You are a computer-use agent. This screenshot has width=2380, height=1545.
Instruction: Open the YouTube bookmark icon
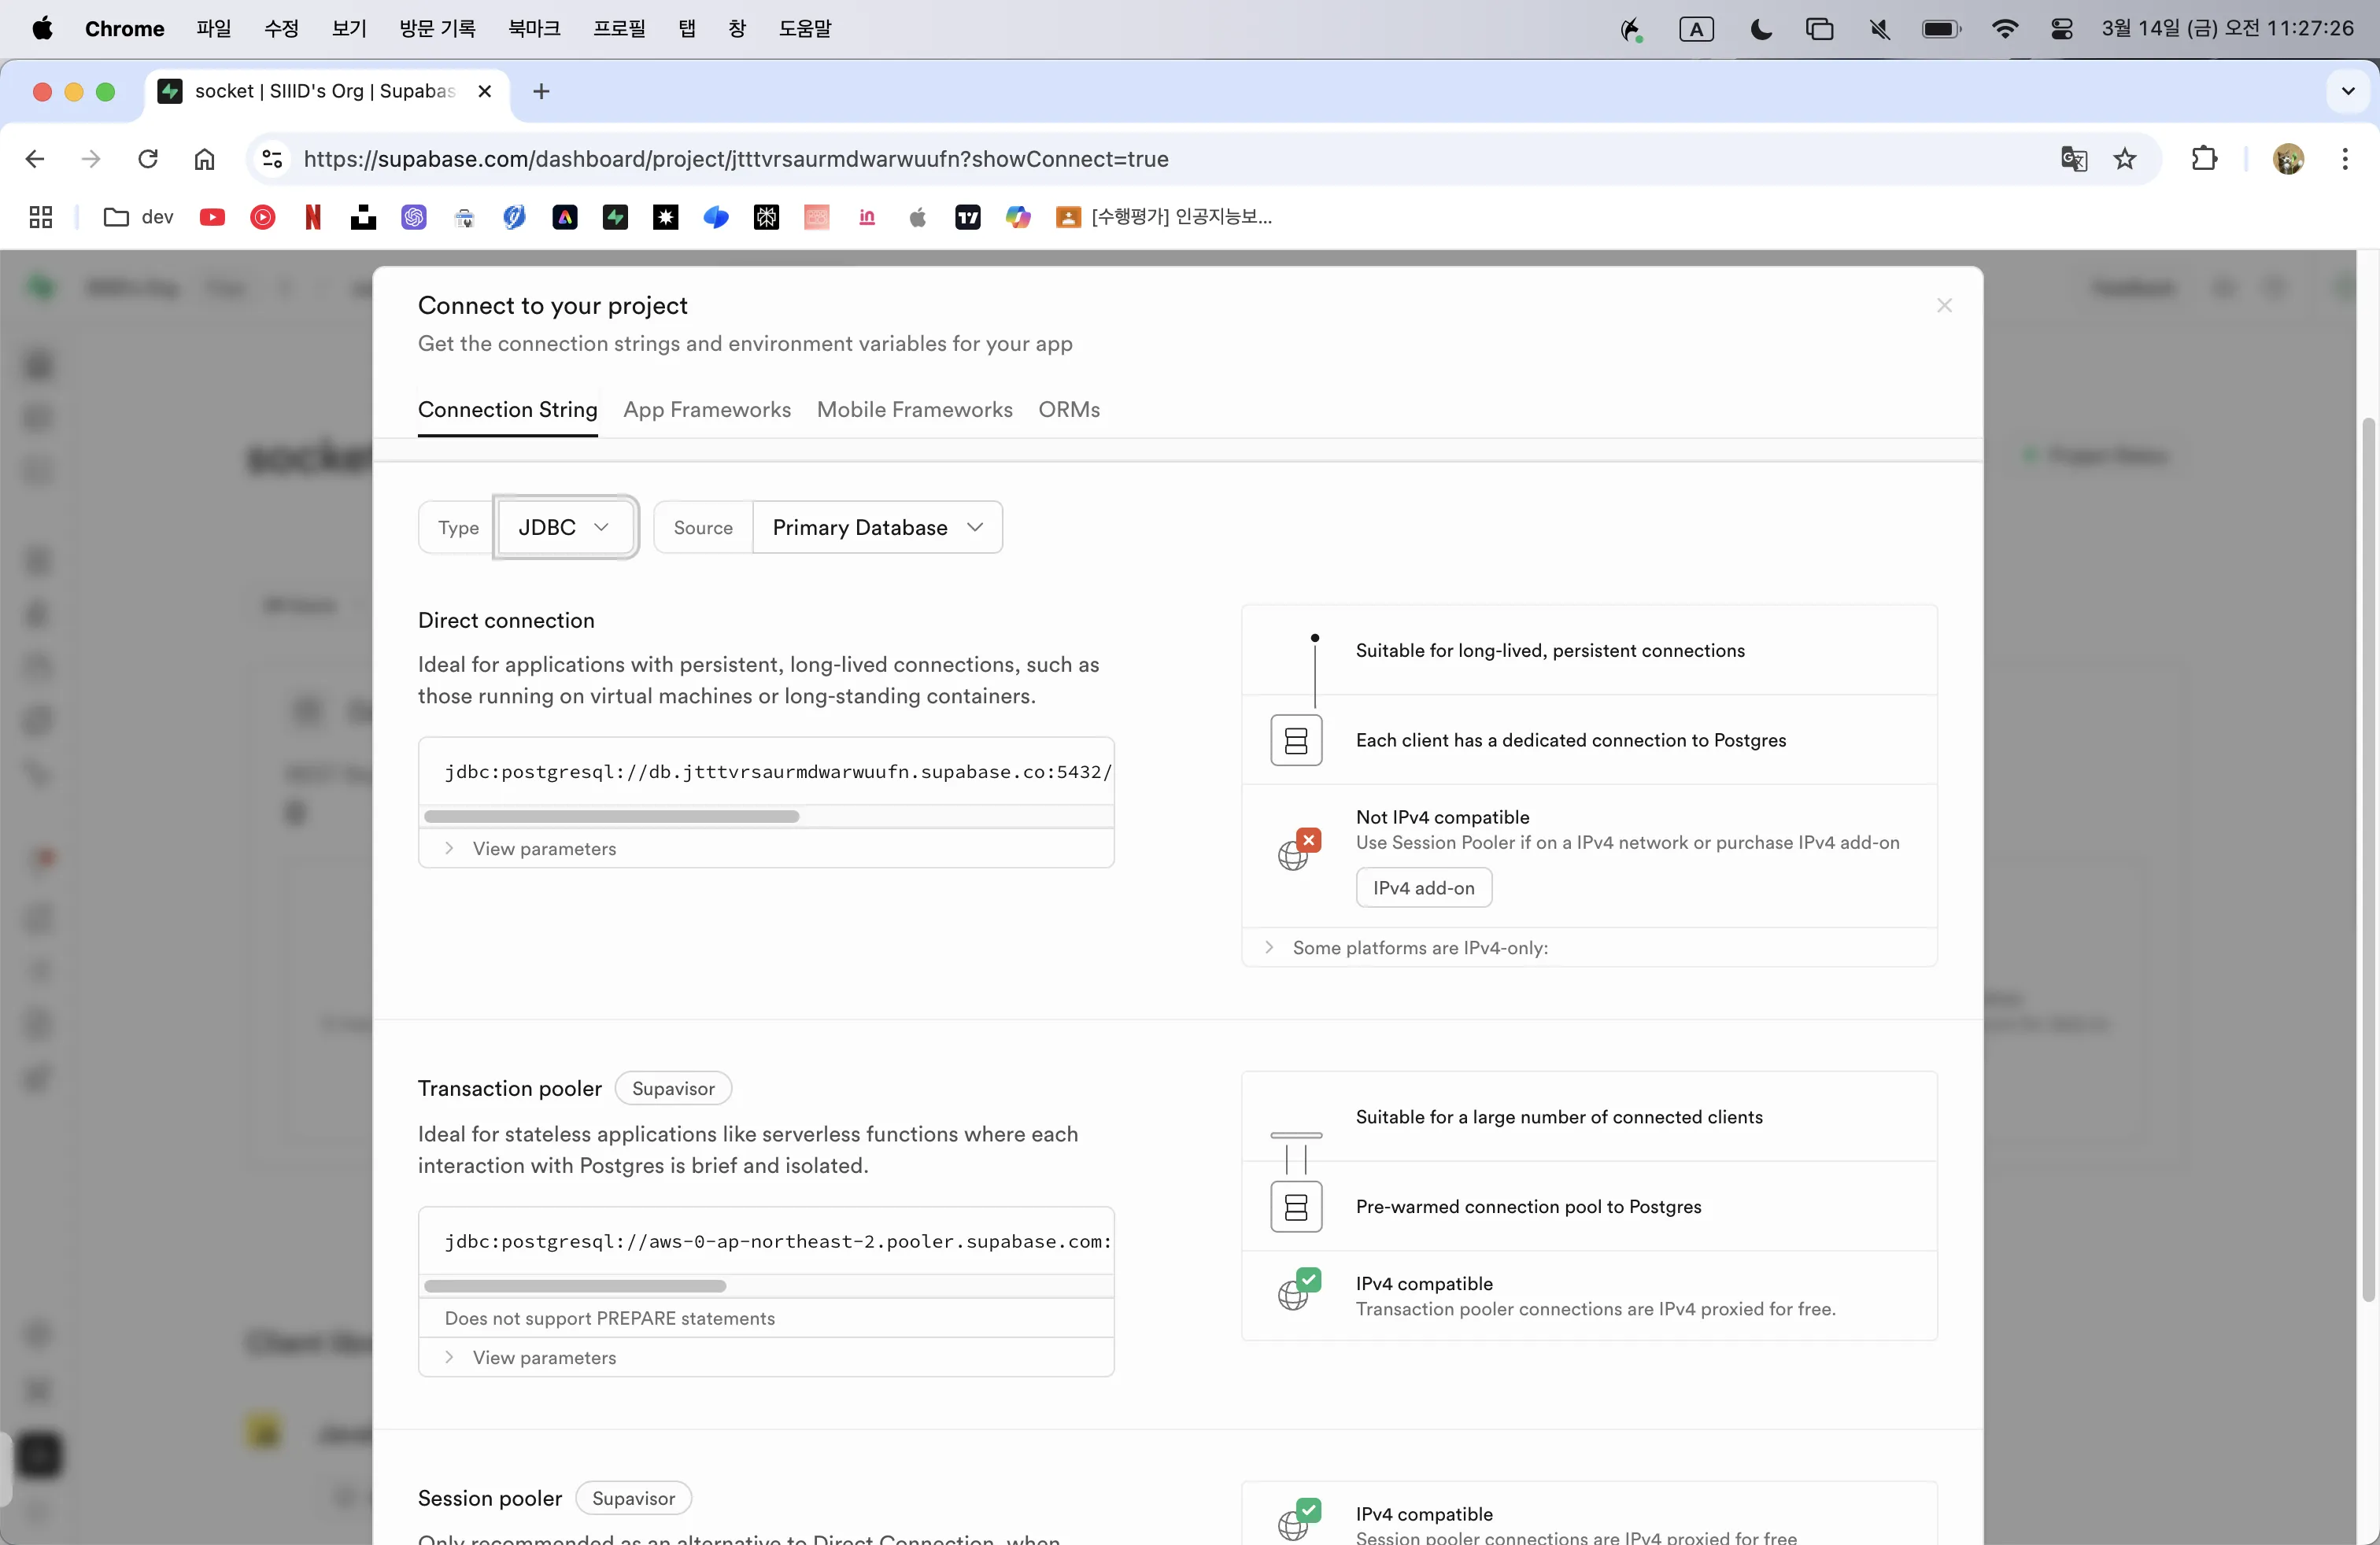212,217
